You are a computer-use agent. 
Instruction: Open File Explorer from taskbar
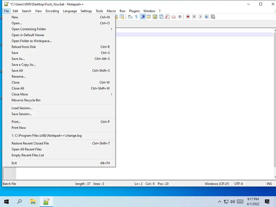pyautogui.click(x=33, y=202)
